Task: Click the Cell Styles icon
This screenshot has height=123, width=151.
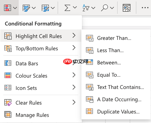Action: [x=45, y=8]
